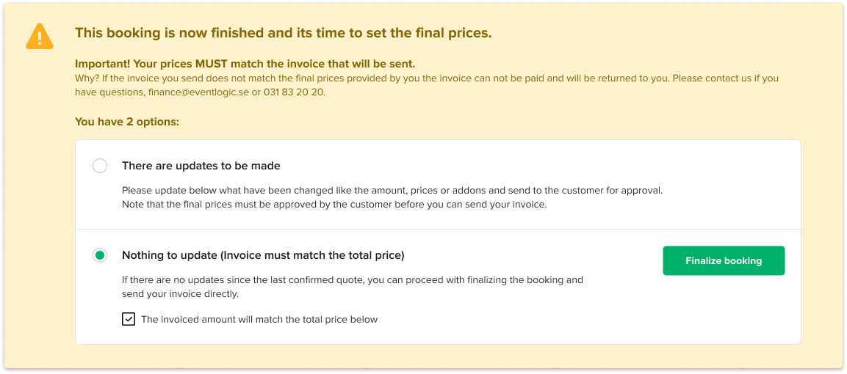847x374 pixels.
Task: Click the "If there are no updates since" description
Action: tap(353, 280)
